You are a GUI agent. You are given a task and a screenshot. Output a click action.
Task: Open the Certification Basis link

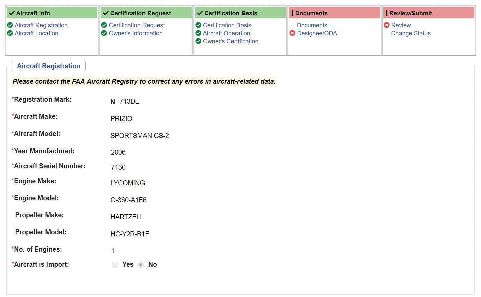227,25
